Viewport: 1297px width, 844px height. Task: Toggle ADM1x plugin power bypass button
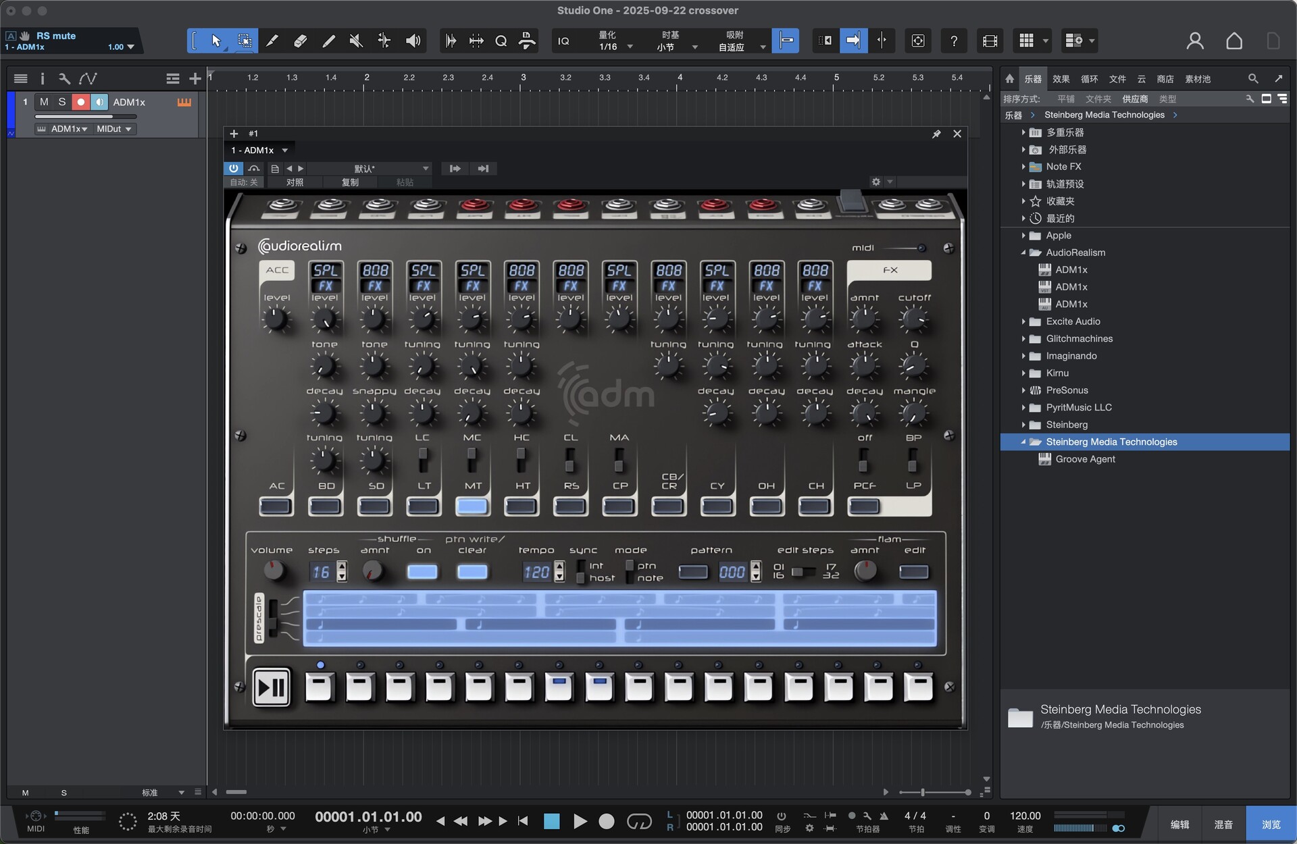coord(233,168)
